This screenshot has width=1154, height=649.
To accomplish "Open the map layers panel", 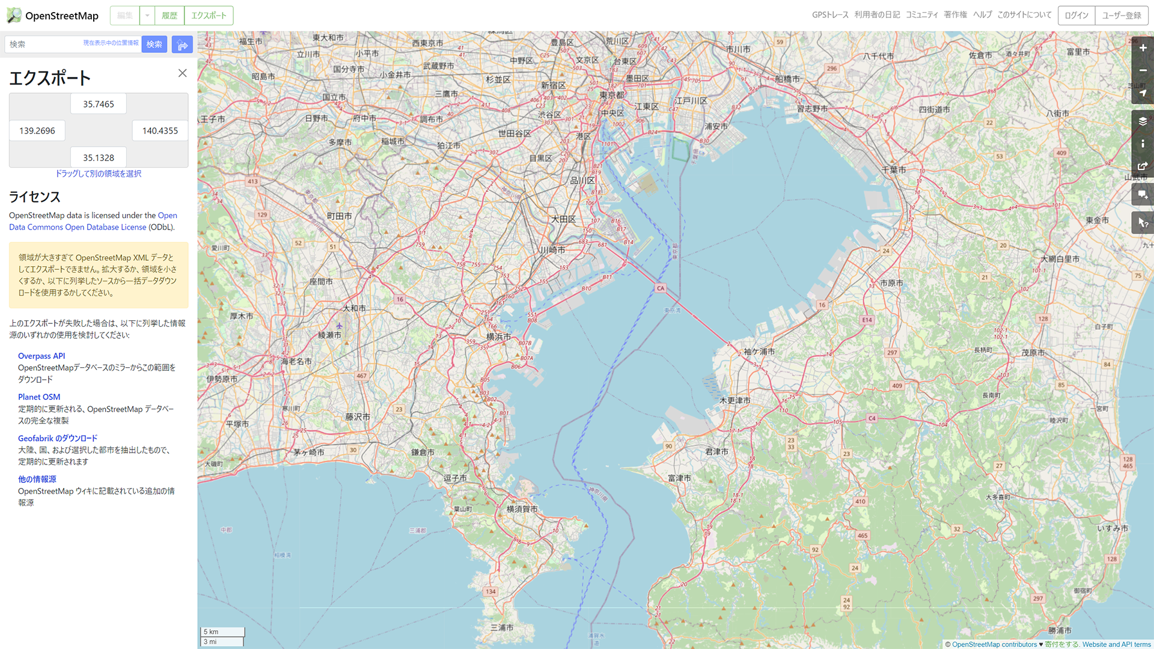I will 1143,121.
